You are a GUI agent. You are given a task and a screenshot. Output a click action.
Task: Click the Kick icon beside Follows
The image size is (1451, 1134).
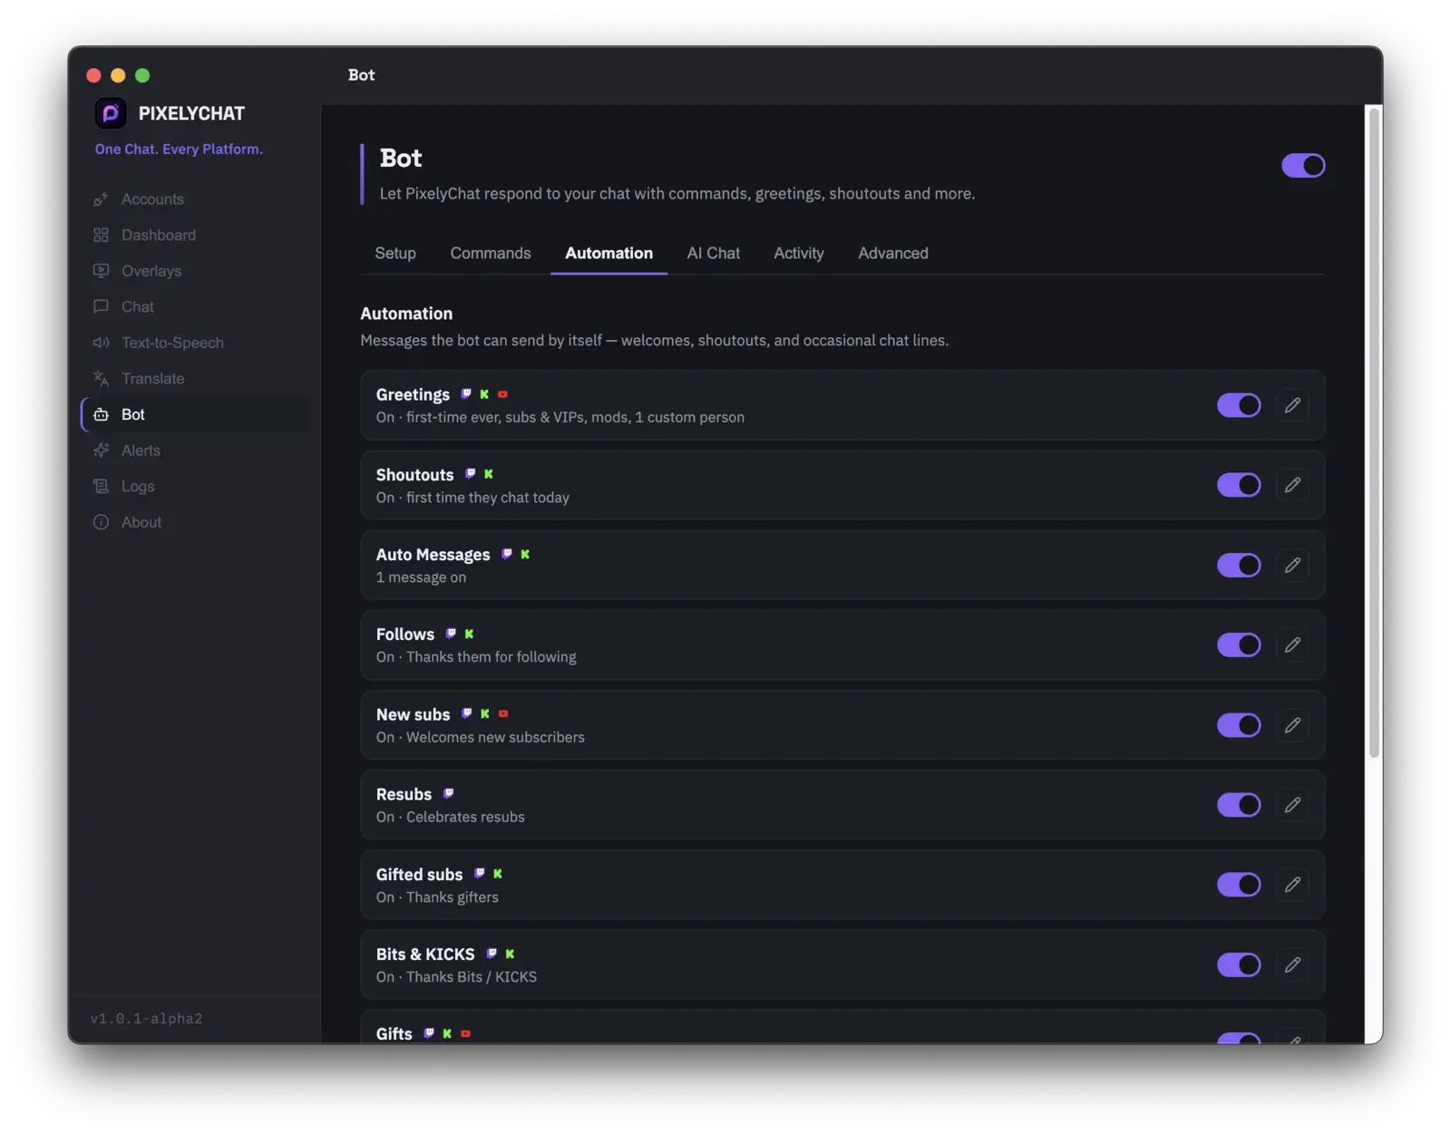coord(469,635)
